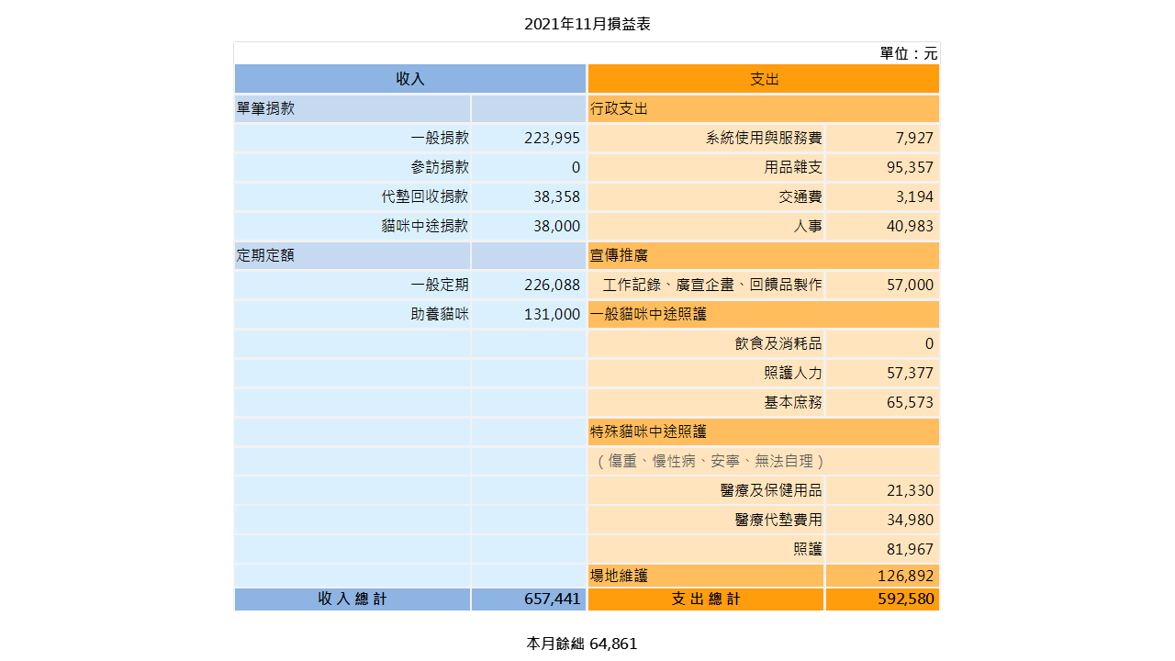The height and width of the screenshot is (661, 1175).
Task: Click the 飲食及消耗品 label
Action: [x=778, y=343]
